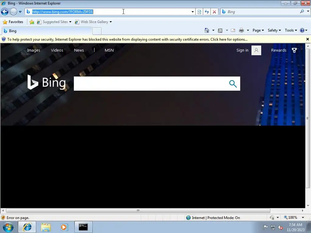Click the Error on page warning icon
This screenshot has height=233, width=311.
click(3, 218)
